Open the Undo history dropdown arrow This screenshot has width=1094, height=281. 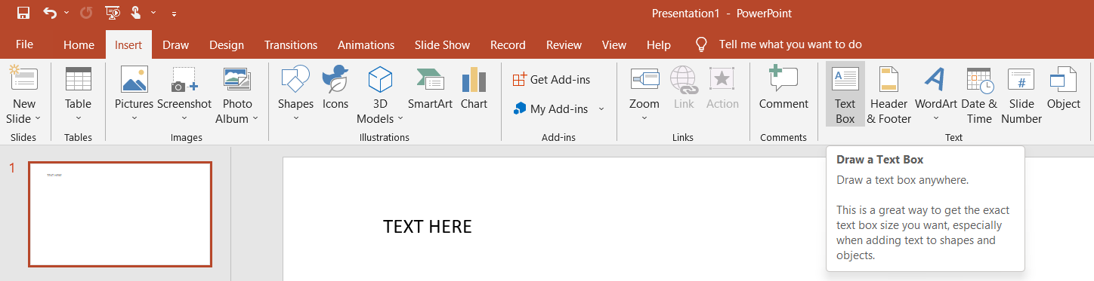tap(66, 13)
